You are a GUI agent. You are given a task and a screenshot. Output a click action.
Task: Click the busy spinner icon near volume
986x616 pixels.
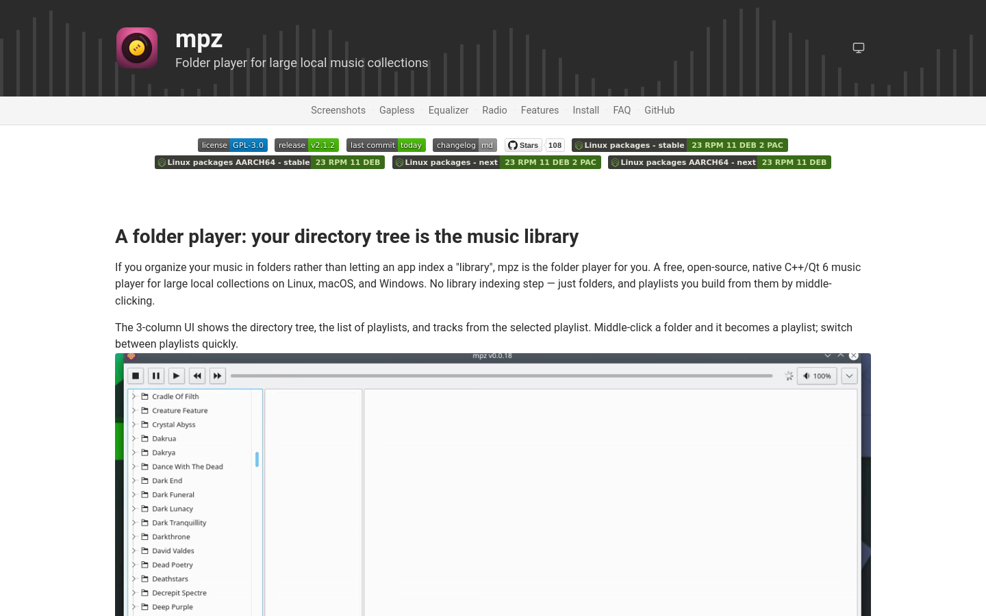(789, 376)
